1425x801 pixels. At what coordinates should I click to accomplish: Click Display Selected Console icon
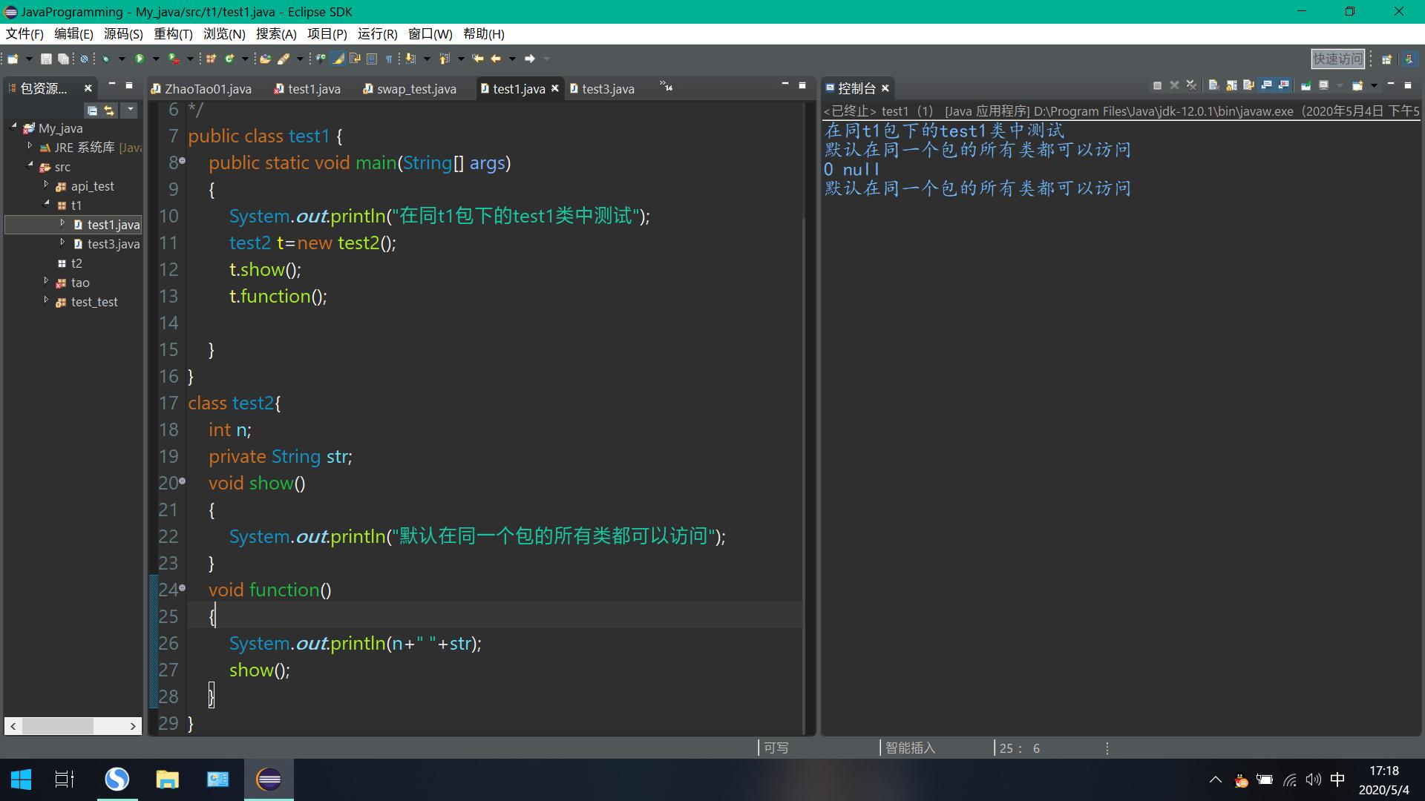pyautogui.click(x=1323, y=85)
